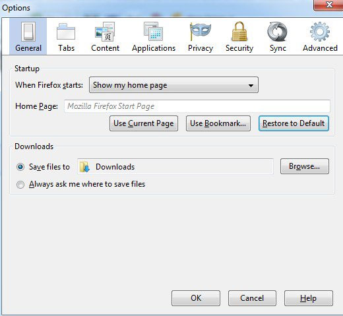The image size is (343, 316).
Task: Open the Advanced gear panel
Action: (x=320, y=36)
